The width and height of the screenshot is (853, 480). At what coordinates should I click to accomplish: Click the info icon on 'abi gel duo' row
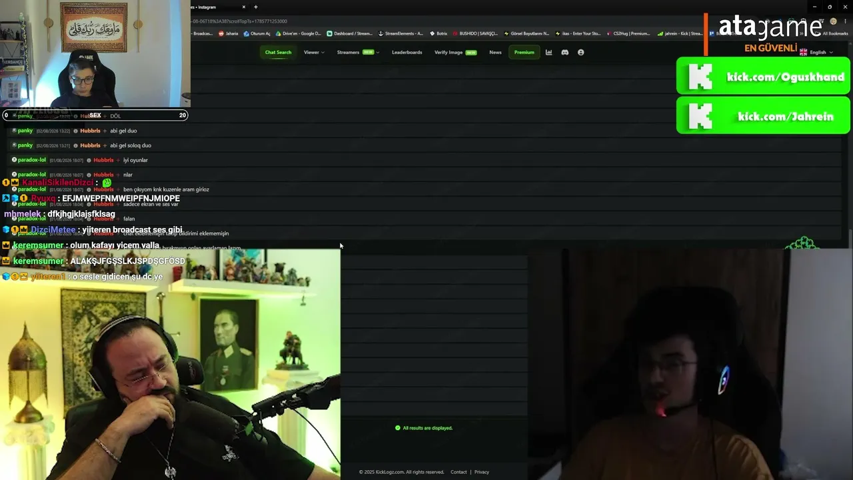tap(76, 131)
